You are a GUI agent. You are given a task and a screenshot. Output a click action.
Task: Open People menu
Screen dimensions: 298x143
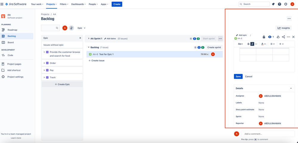[93, 4]
